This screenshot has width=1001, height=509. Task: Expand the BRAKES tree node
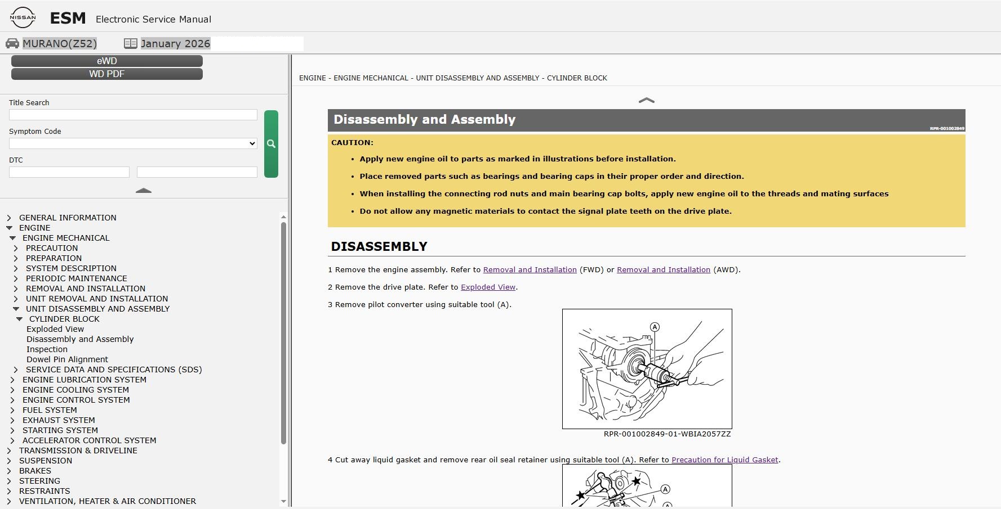[9, 471]
